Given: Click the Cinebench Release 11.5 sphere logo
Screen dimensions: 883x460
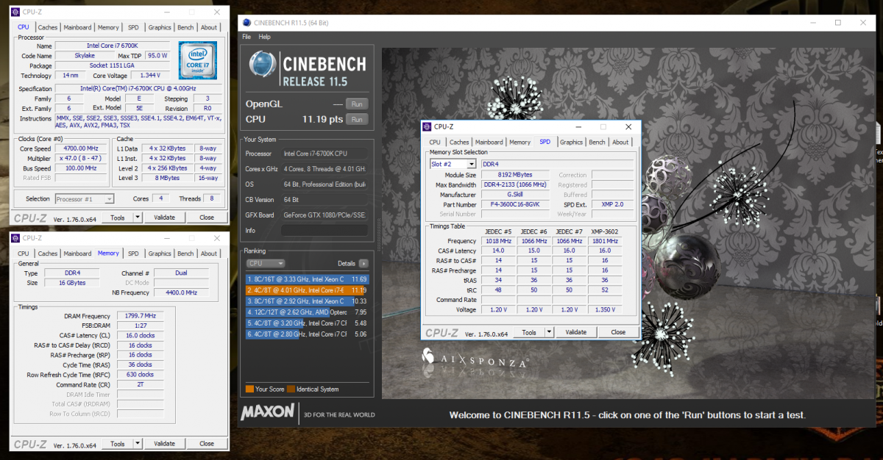Looking at the screenshot, I should click(x=262, y=65).
